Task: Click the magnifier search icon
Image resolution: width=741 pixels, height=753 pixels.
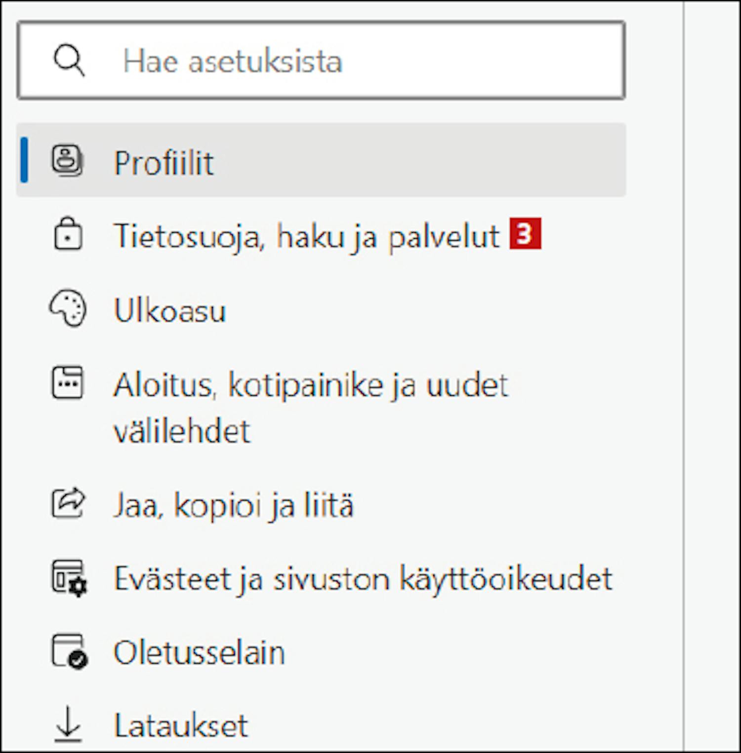Action: pyautogui.click(x=69, y=60)
